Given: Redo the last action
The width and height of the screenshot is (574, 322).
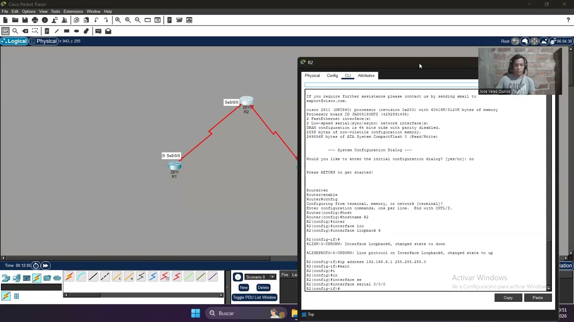Looking at the screenshot, I should click(x=106, y=20).
